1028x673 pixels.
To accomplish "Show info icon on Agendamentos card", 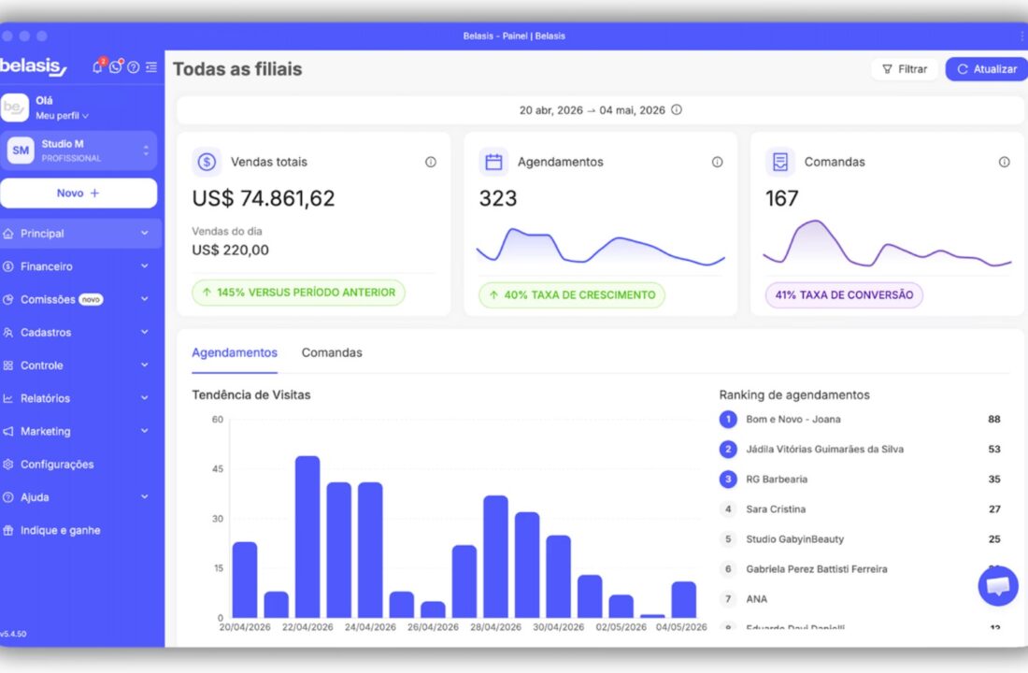I will (x=717, y=162).
